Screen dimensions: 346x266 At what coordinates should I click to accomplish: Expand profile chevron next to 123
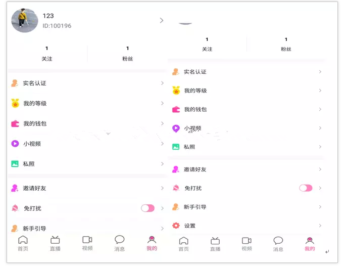pyautogui.click(x=162, y=21)
